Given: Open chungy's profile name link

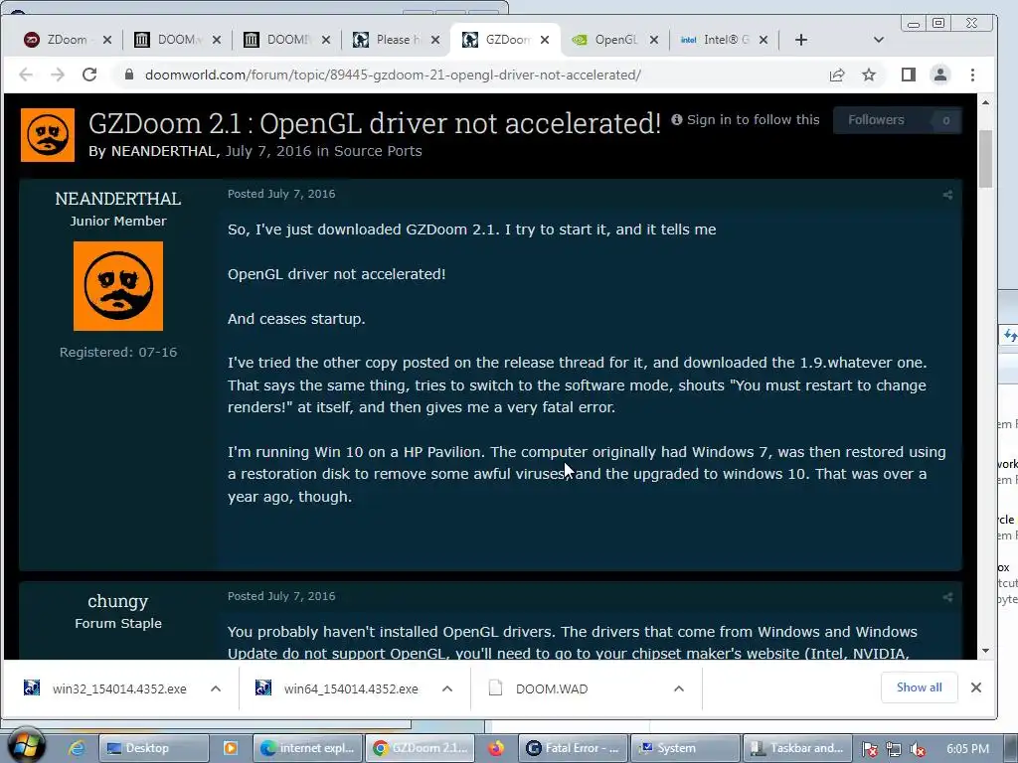Looking at the screenshot, I should point(118,601).
